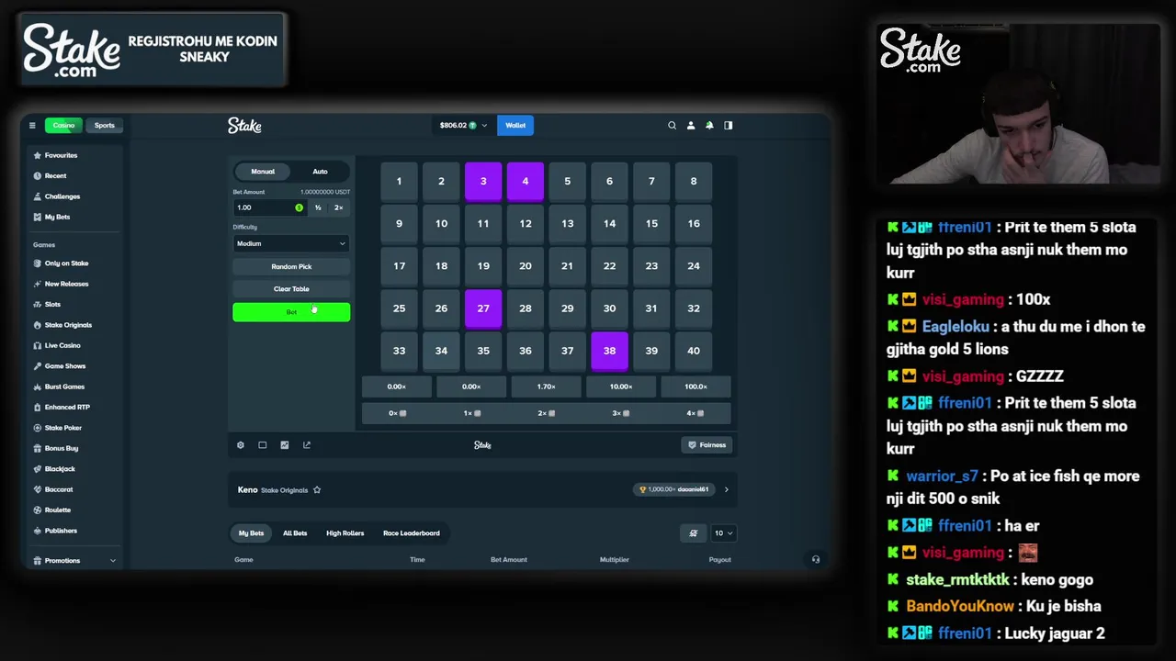
Task: Open the All Bets tab
Action: [295, 533]
